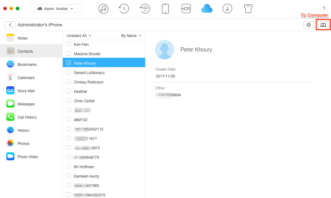
Task: Open By Name sort dropdown
Action: point(131,36)
